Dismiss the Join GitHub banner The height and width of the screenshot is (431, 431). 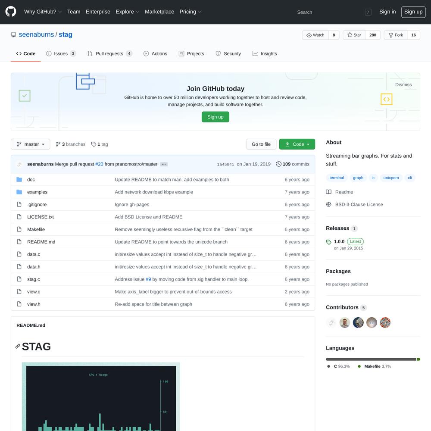coord(403,84)
